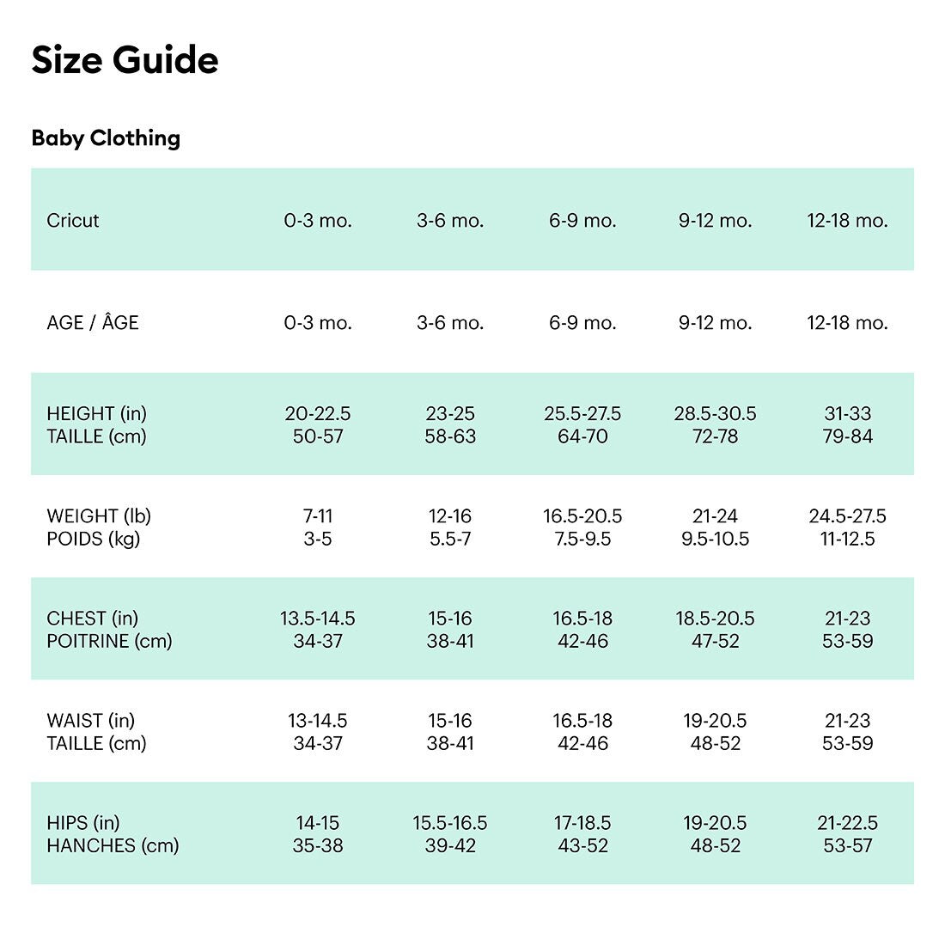This screenshot has width=945, height=945.
Task: Select the 13.5-14.5 chest cell
Action: point(318,619)
